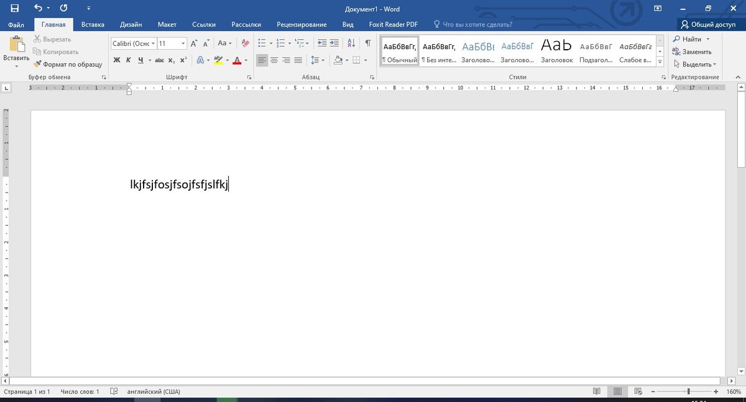
Task: Toggle subscript x₂ formatting
Action: click(172, 60)
